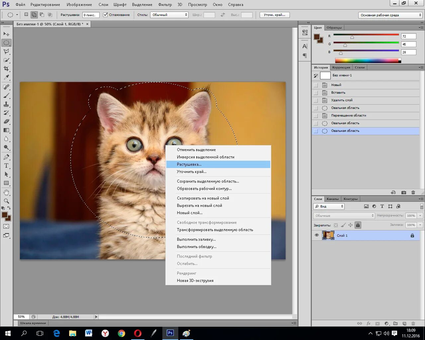Screen dimensions: 425x340
Task: Select the Lasso tool
Action: [x=6, y=51]
